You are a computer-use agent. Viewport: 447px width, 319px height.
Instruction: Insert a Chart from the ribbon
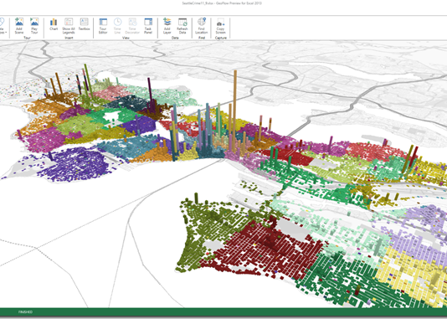click(54, 24)
